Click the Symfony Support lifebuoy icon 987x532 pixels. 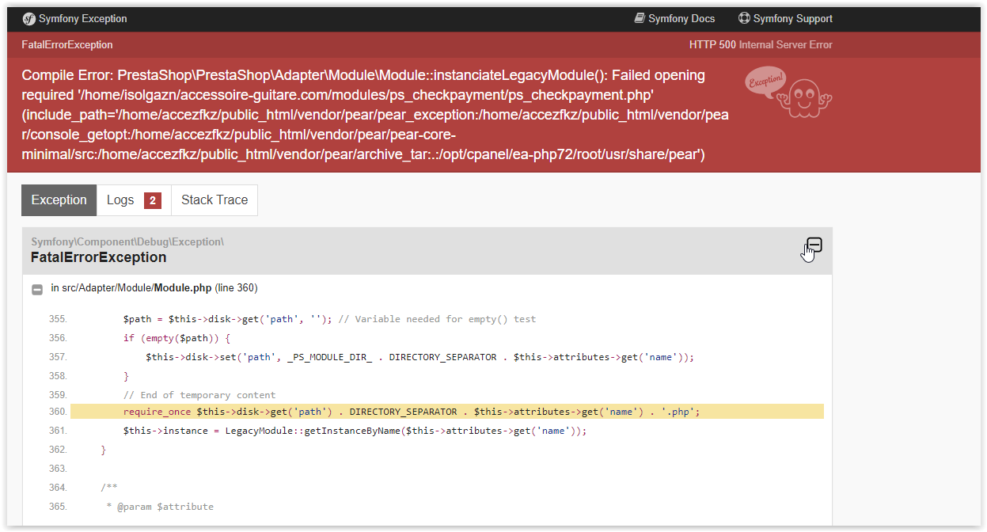point(744,18)
